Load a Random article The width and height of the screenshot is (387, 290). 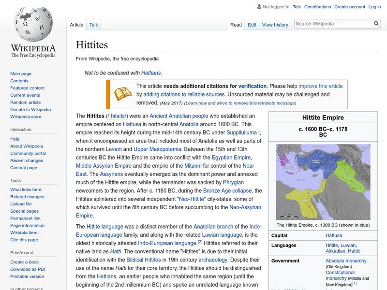point(26,102)
